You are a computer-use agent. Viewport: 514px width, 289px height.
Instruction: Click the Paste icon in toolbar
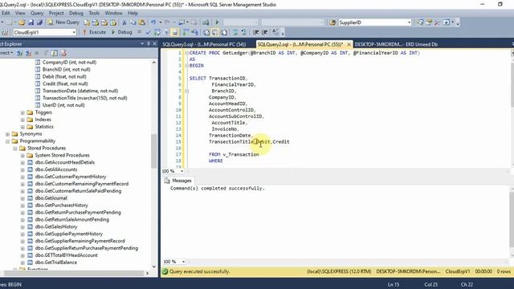pos(142,22)
